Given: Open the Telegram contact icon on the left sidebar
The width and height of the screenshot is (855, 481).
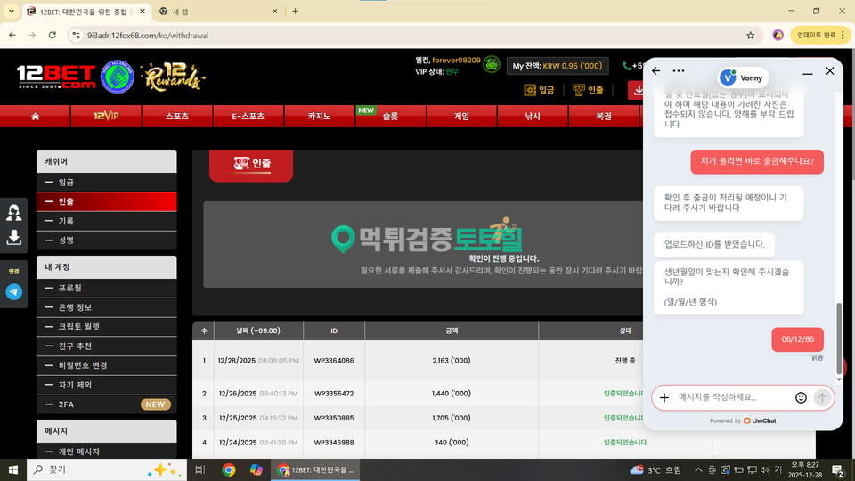Looking at the screenshot, I should point(14,291).
